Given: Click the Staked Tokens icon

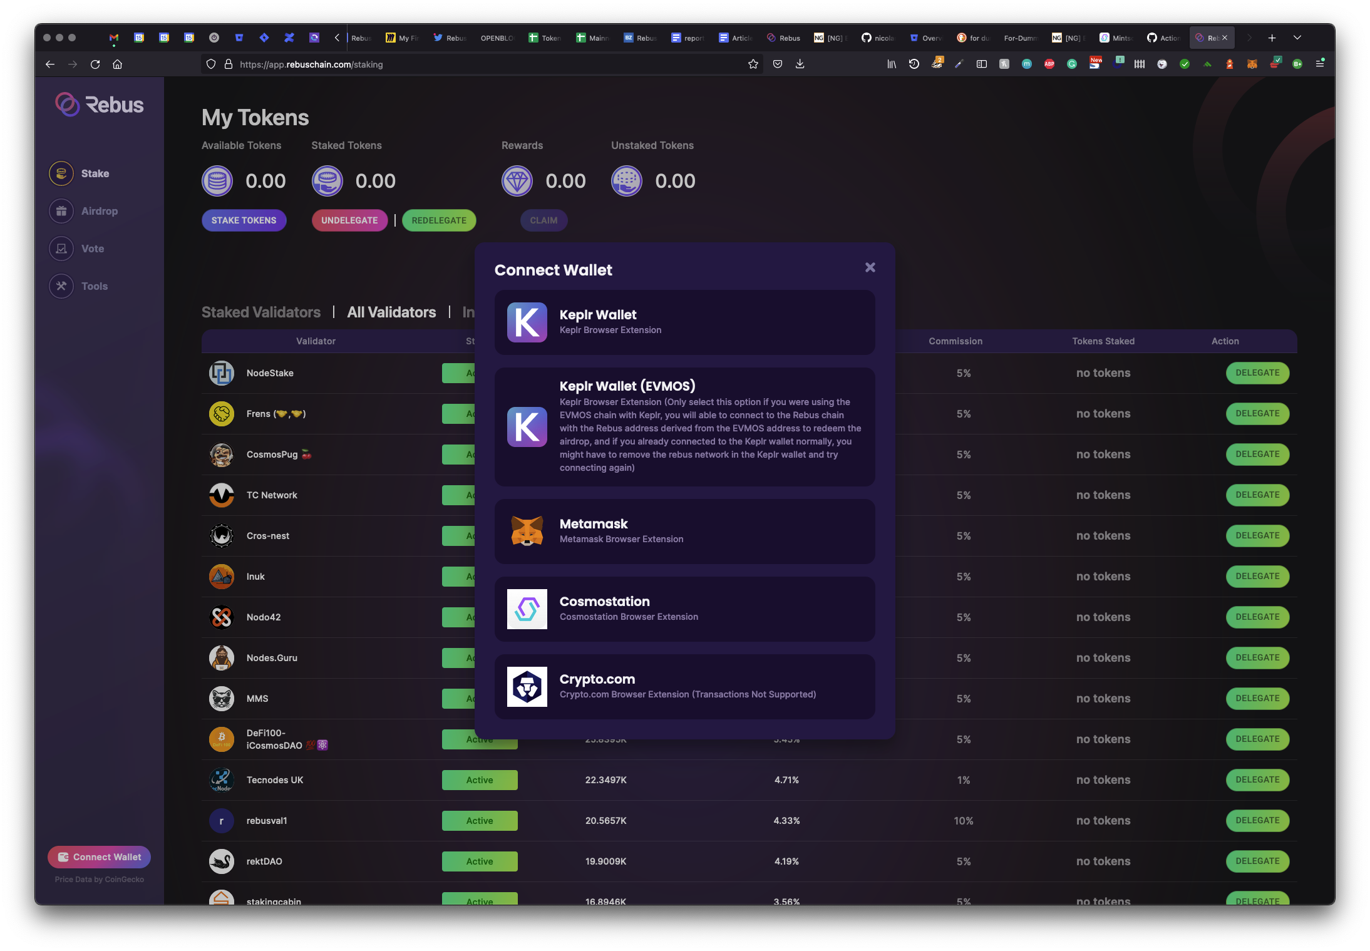Looking at the screenshot, I should (x=327, y=181).
